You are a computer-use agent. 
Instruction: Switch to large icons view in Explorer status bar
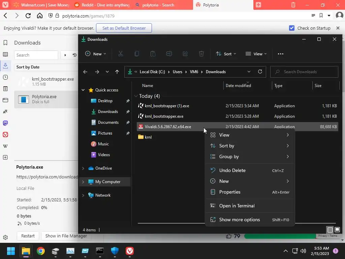[x=337, y=230]
